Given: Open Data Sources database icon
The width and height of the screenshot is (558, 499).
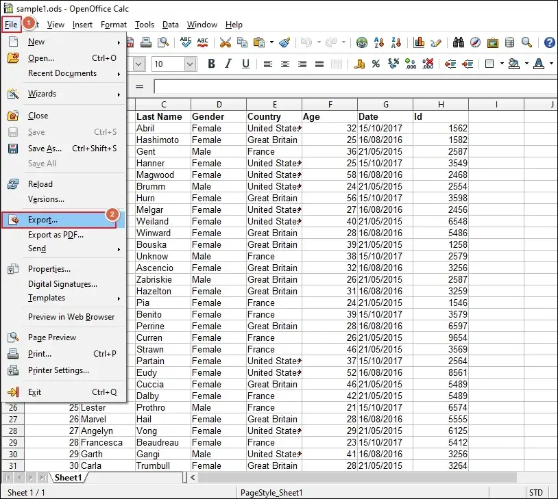Looking at the screenshot, I should click(509, 42).
